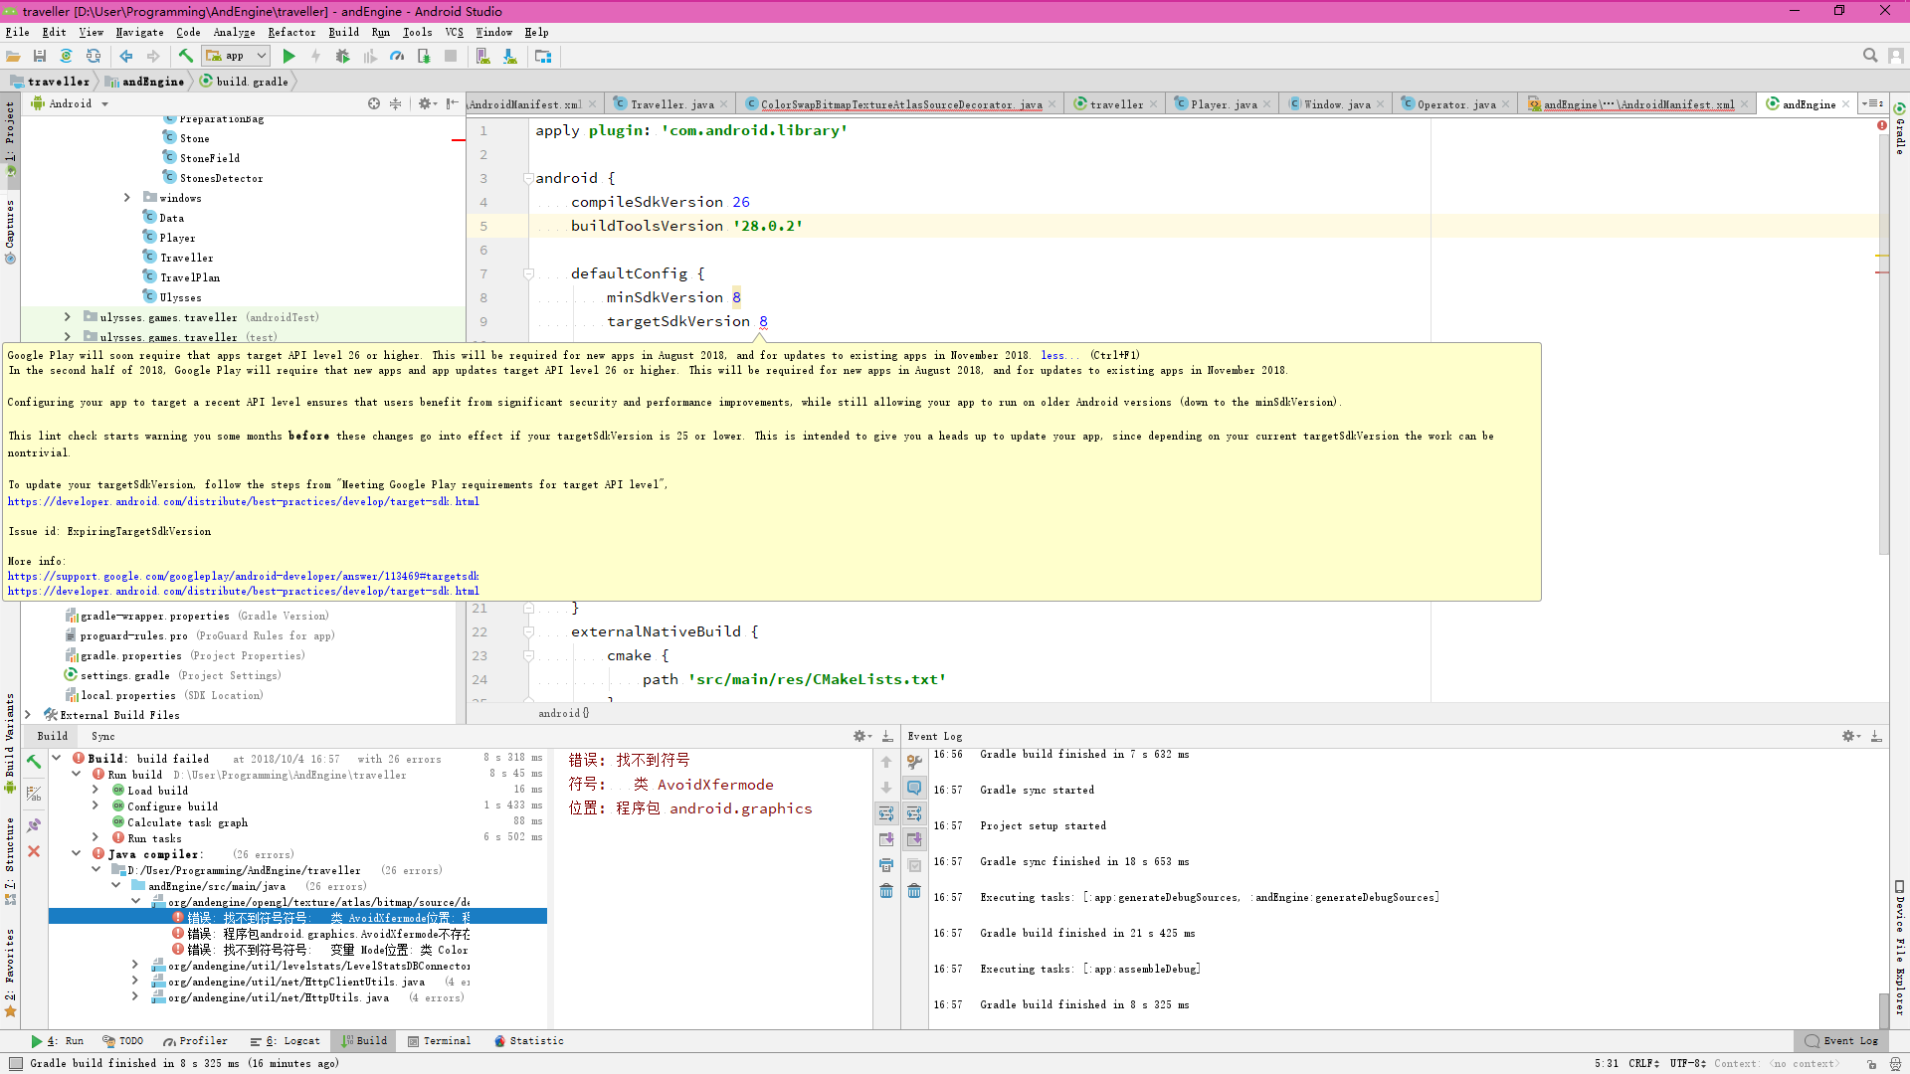Screen dimensions: 1910x1074
Task: Toggle the balloon icon in Event Log
Action: coord(914,788)
